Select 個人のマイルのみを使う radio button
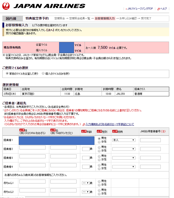The height and width of the screenshot is (198, 174). [x=43, y=73]
